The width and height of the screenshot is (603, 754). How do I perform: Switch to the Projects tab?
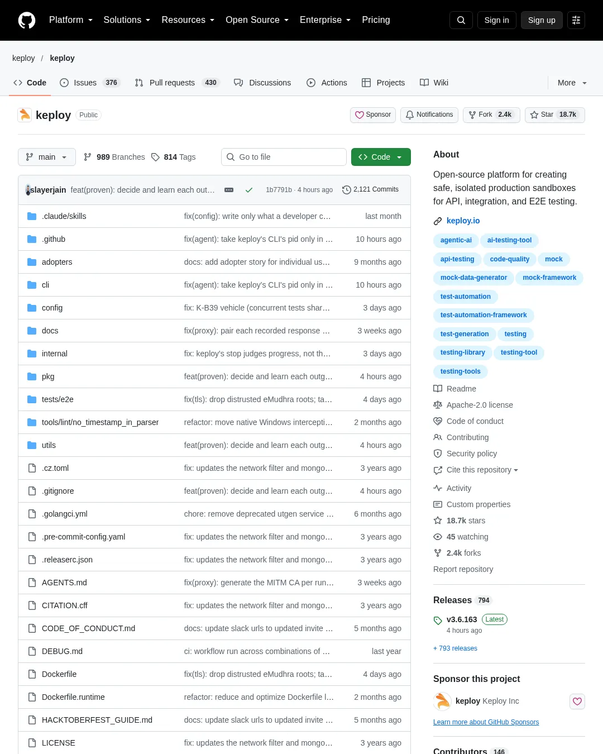[x=383, y=83]
